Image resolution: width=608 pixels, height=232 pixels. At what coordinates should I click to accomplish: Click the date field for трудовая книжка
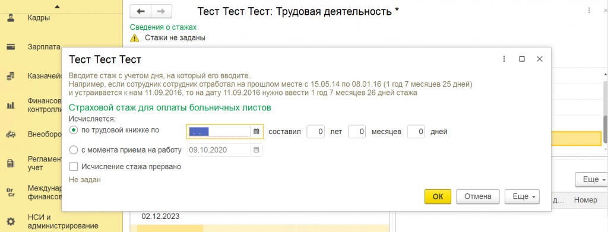coord(219,131)
